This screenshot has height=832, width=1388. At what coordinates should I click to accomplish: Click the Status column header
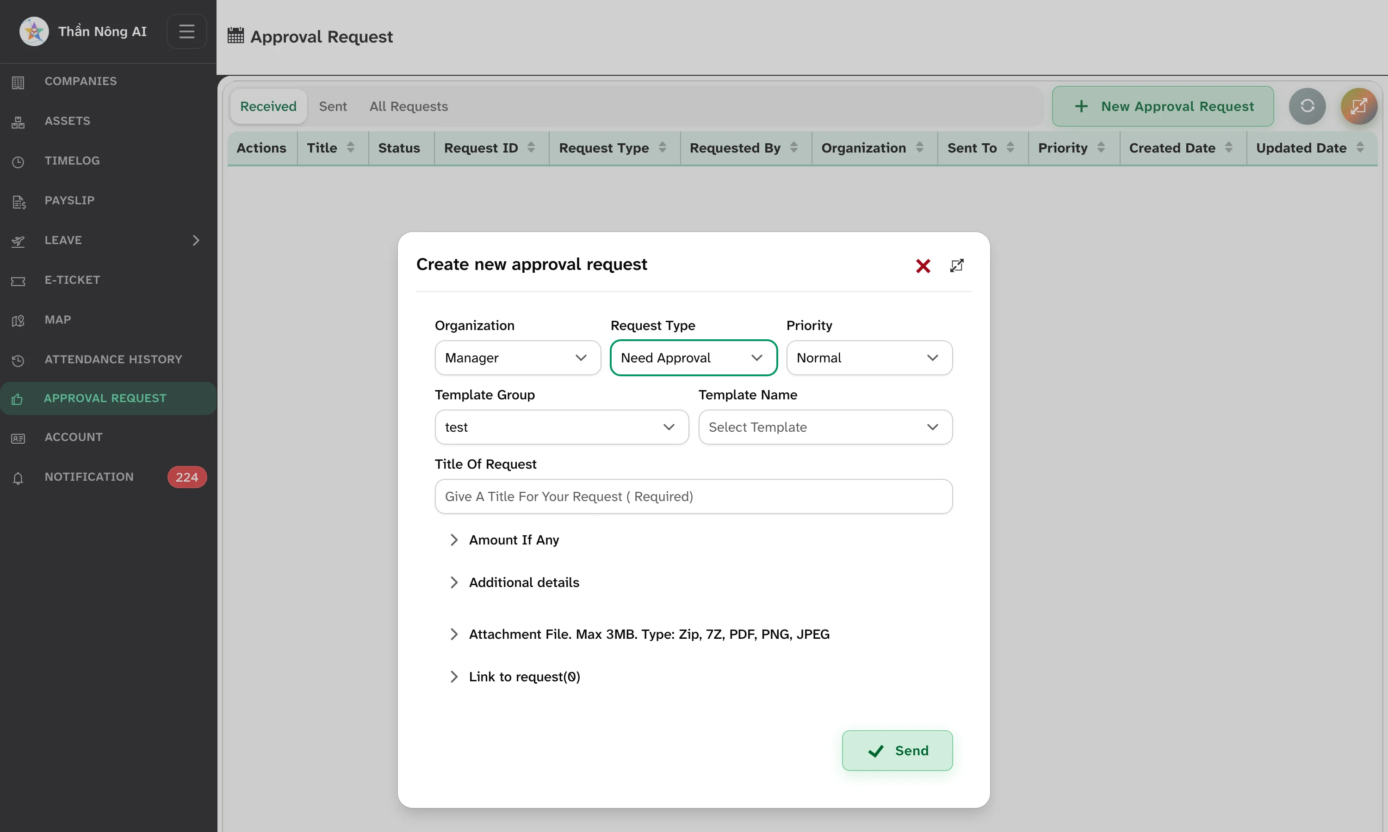tap(401, 147)
